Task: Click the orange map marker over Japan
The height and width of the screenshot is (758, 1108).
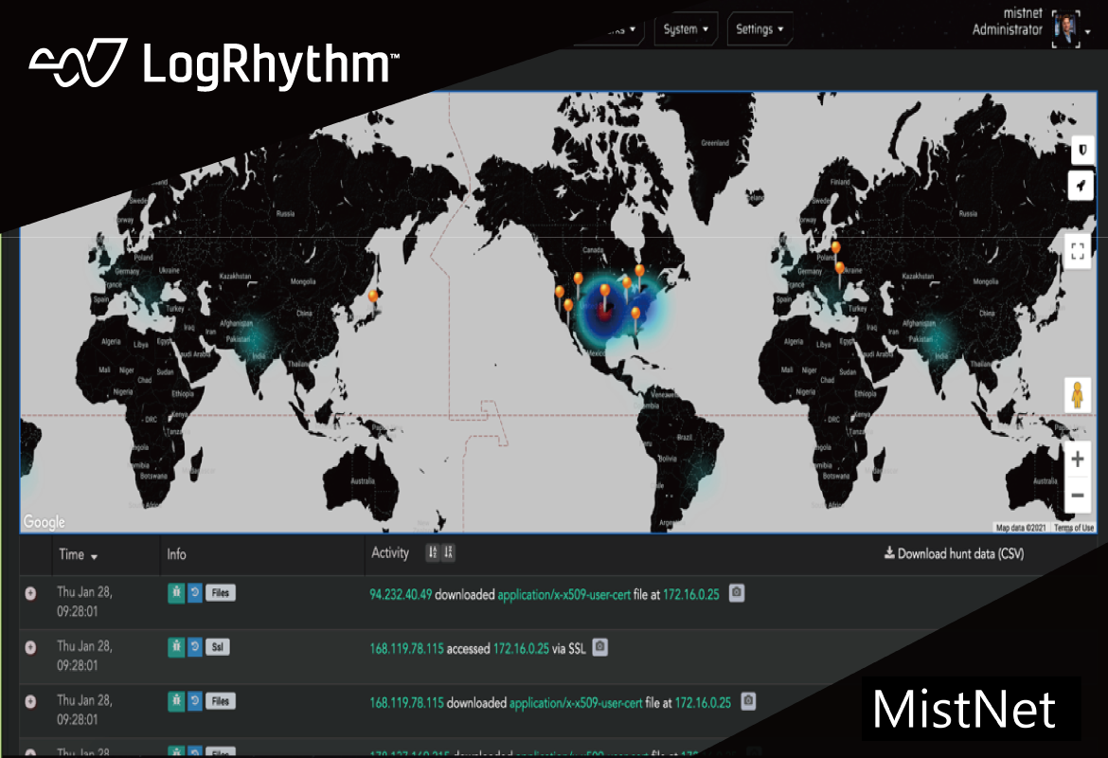Action: click(x=373, y=295)
